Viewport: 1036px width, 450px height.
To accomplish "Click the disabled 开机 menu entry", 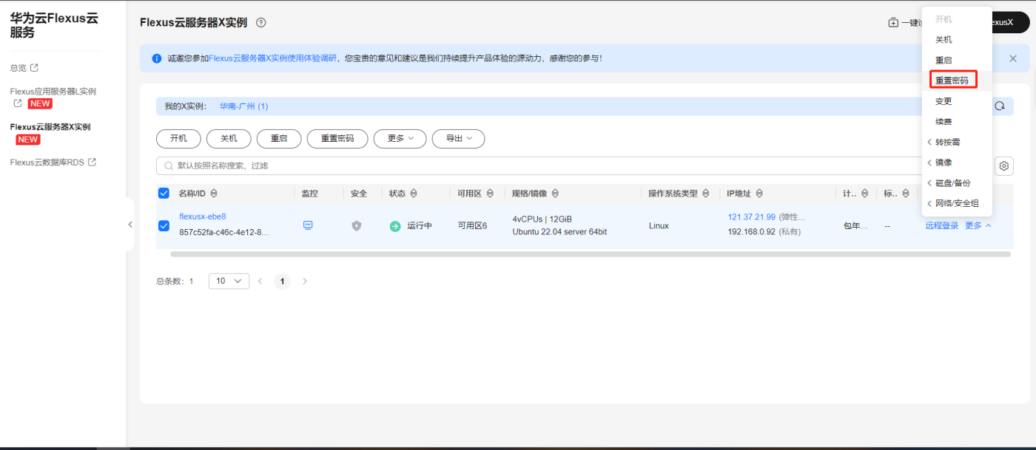I will 943,19.
